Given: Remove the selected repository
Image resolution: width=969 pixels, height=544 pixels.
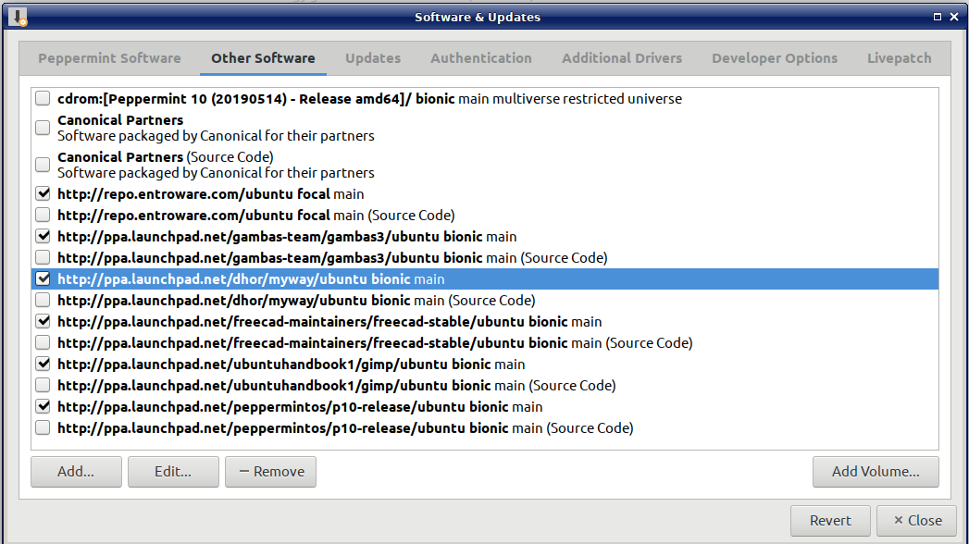Looking at the screenshot, I should click(x=270, y=472).
